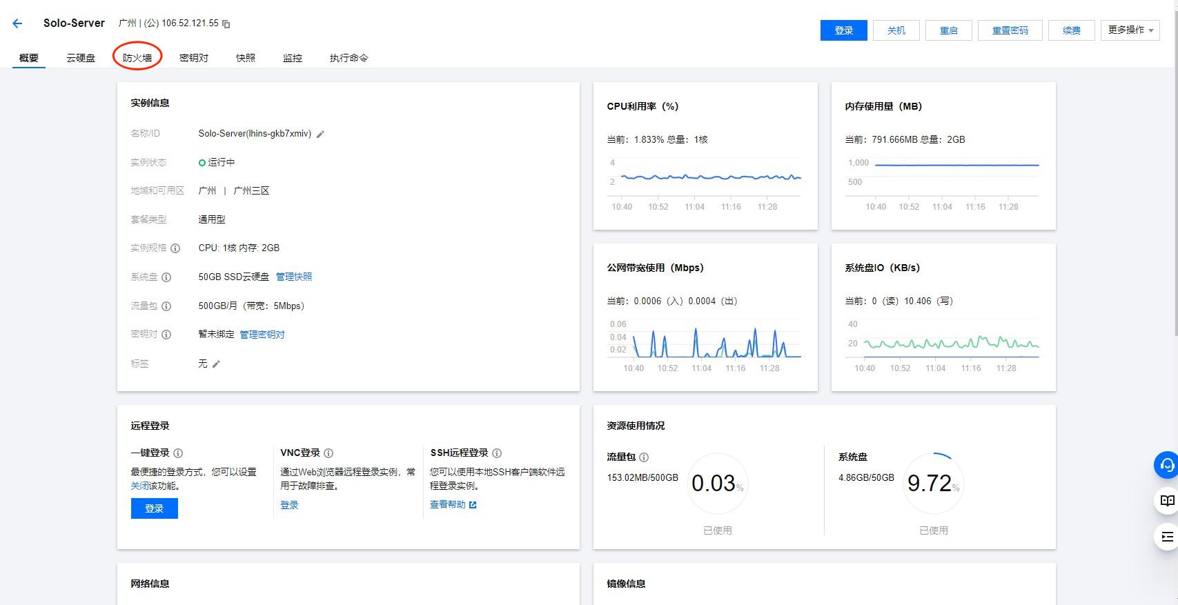This screenshot has width=1178, height=605.
Task: Copy the public IP address 106.52.121.55
Action: [x=226, y=24]
